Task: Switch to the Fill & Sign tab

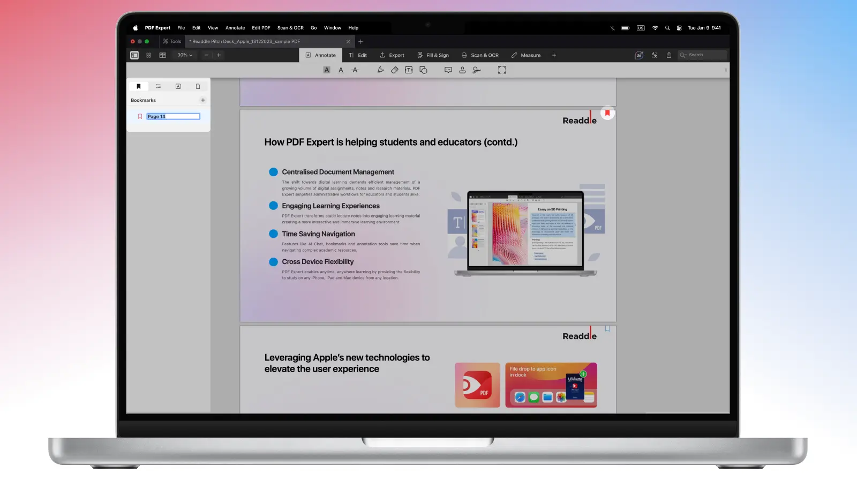Action: tap(433, 55)
